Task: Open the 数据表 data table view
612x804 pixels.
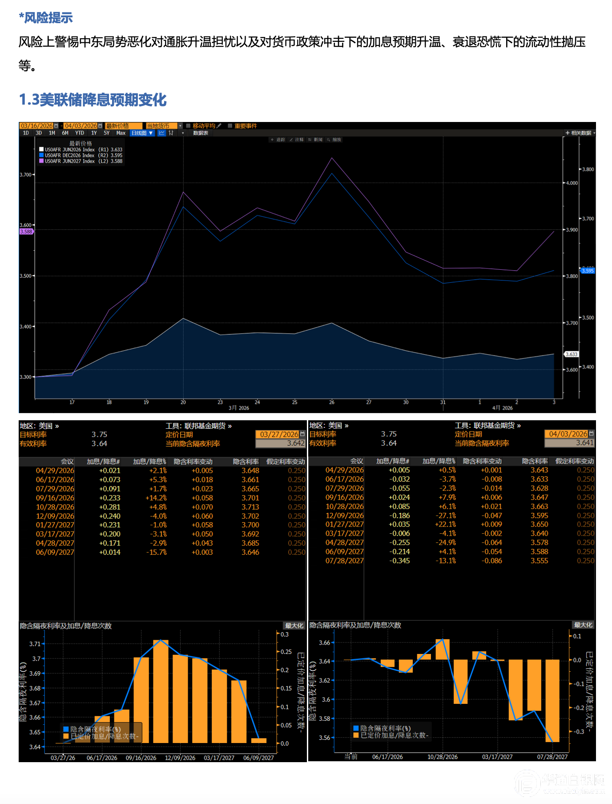Action: coord(201,133)
